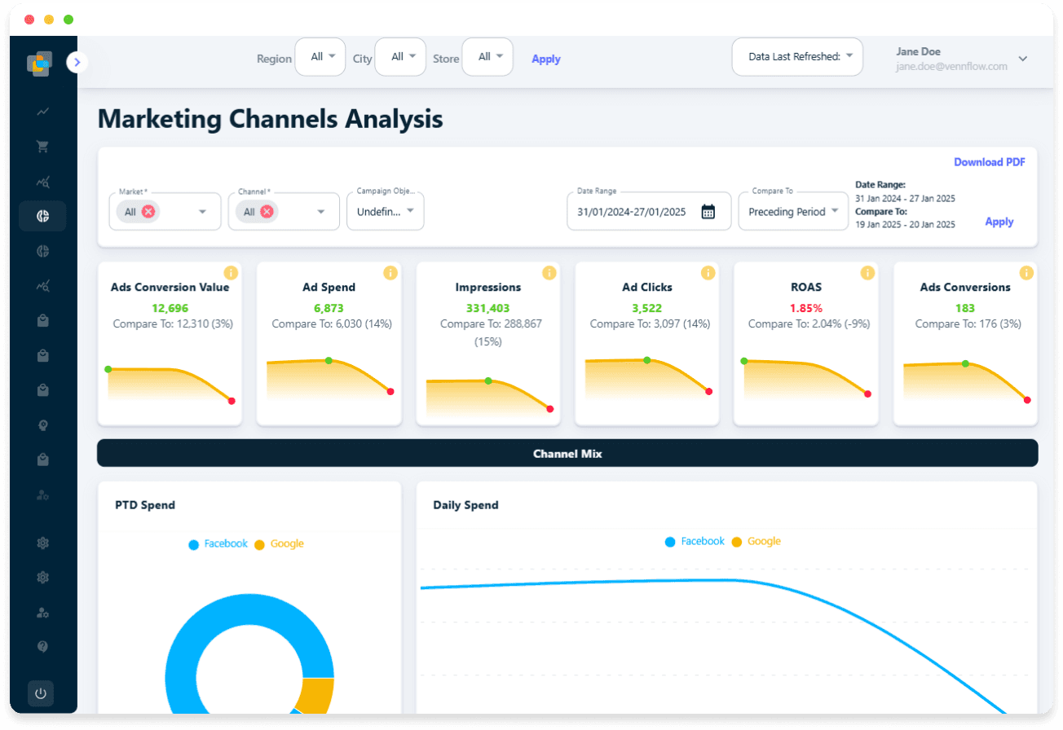
Task: Click red point on ROAS sparkline
Action: click(x=867, y=394)
